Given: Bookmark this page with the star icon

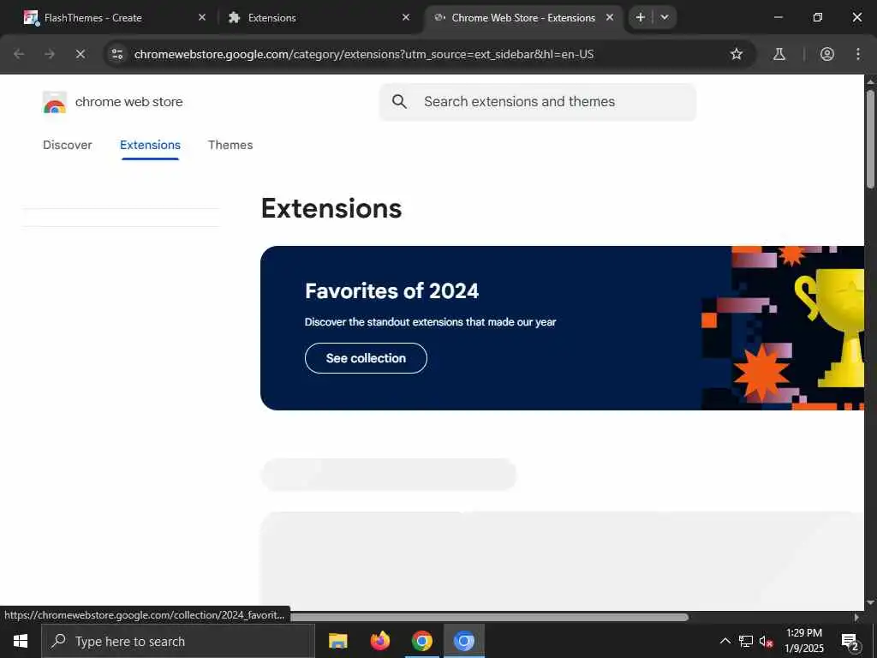Looking at the screenshot, I should [x=736, y=54].
